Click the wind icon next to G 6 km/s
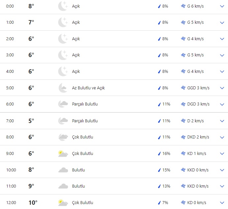Image resolution: width=228 pixels, height=209 pixels. coord(183,6)
